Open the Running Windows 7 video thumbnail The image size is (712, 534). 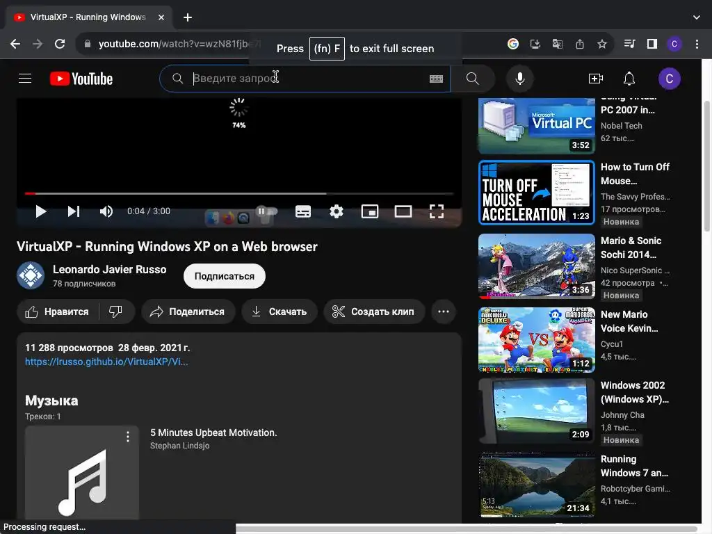click(537, 485)
